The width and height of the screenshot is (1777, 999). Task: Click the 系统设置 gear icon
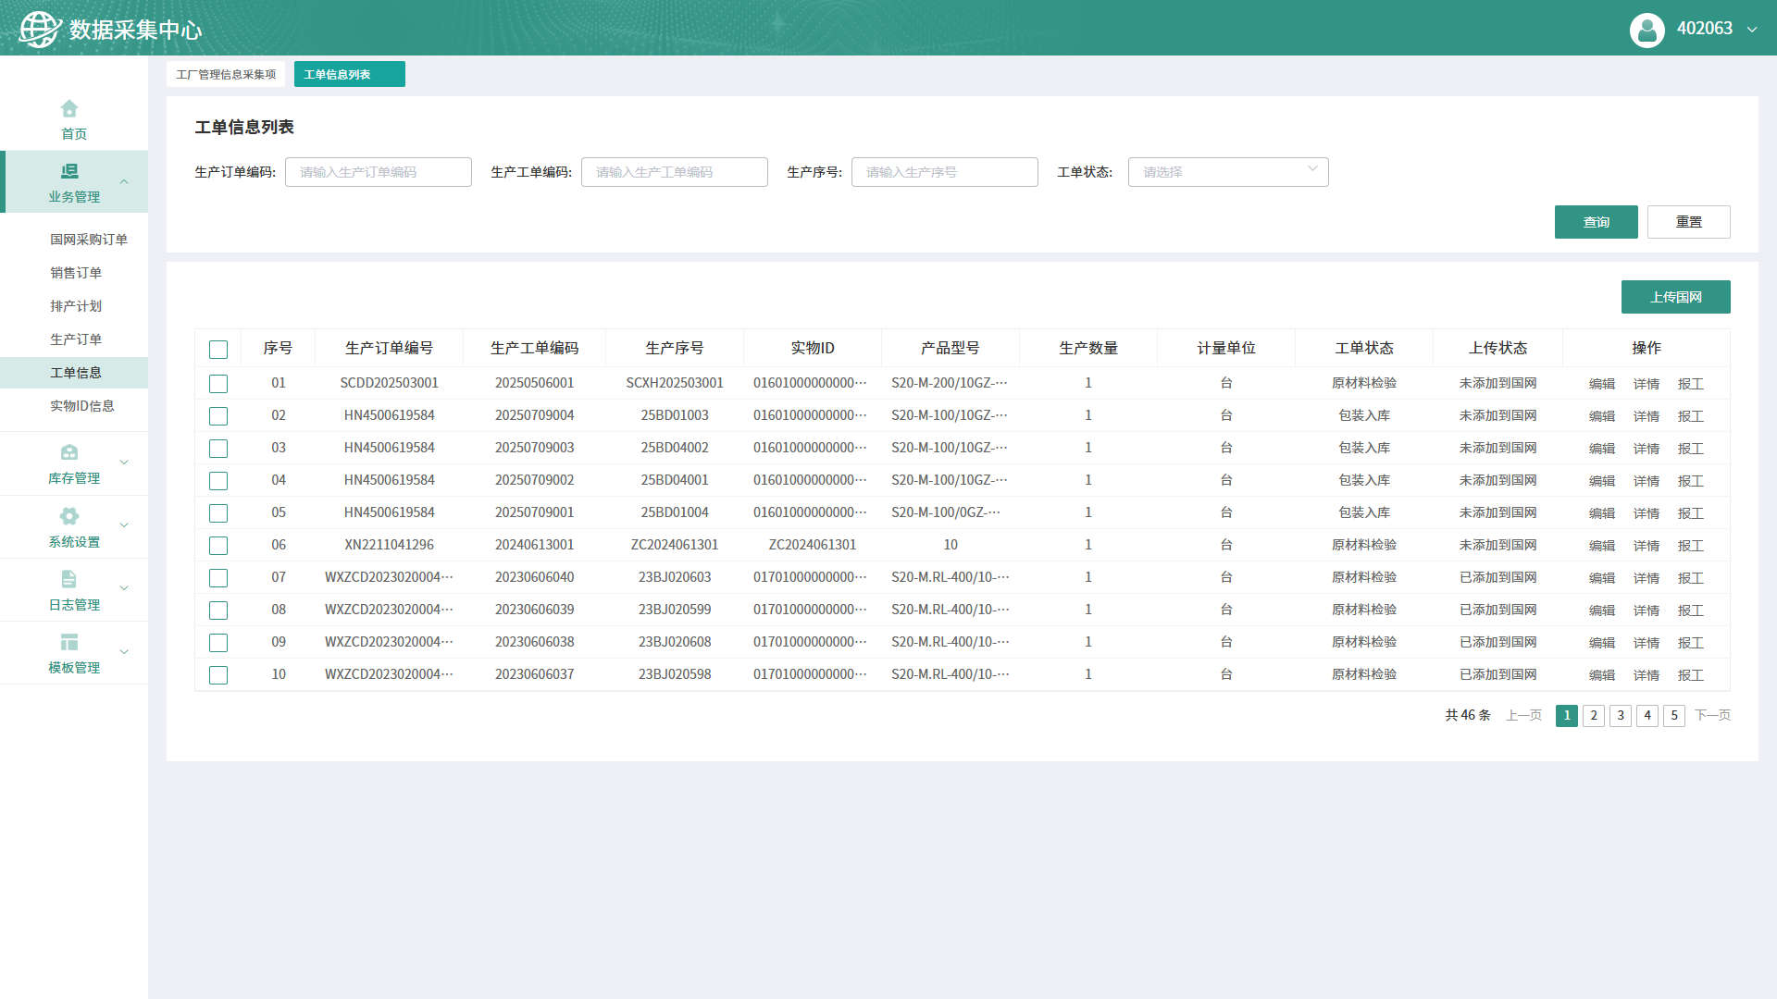(69, 516)
